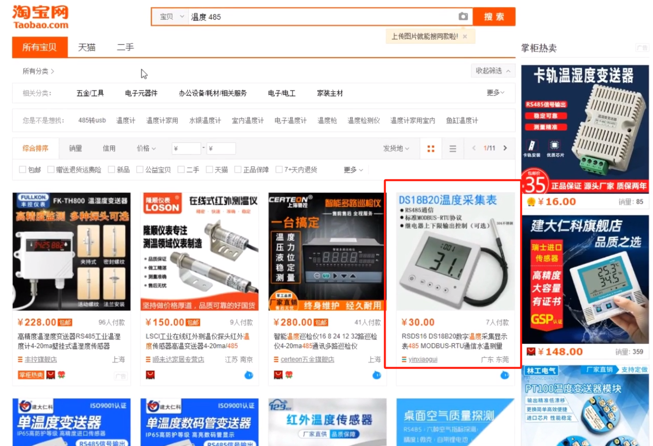
Task: Click the camera image-search icon
Action: (463, 16)
